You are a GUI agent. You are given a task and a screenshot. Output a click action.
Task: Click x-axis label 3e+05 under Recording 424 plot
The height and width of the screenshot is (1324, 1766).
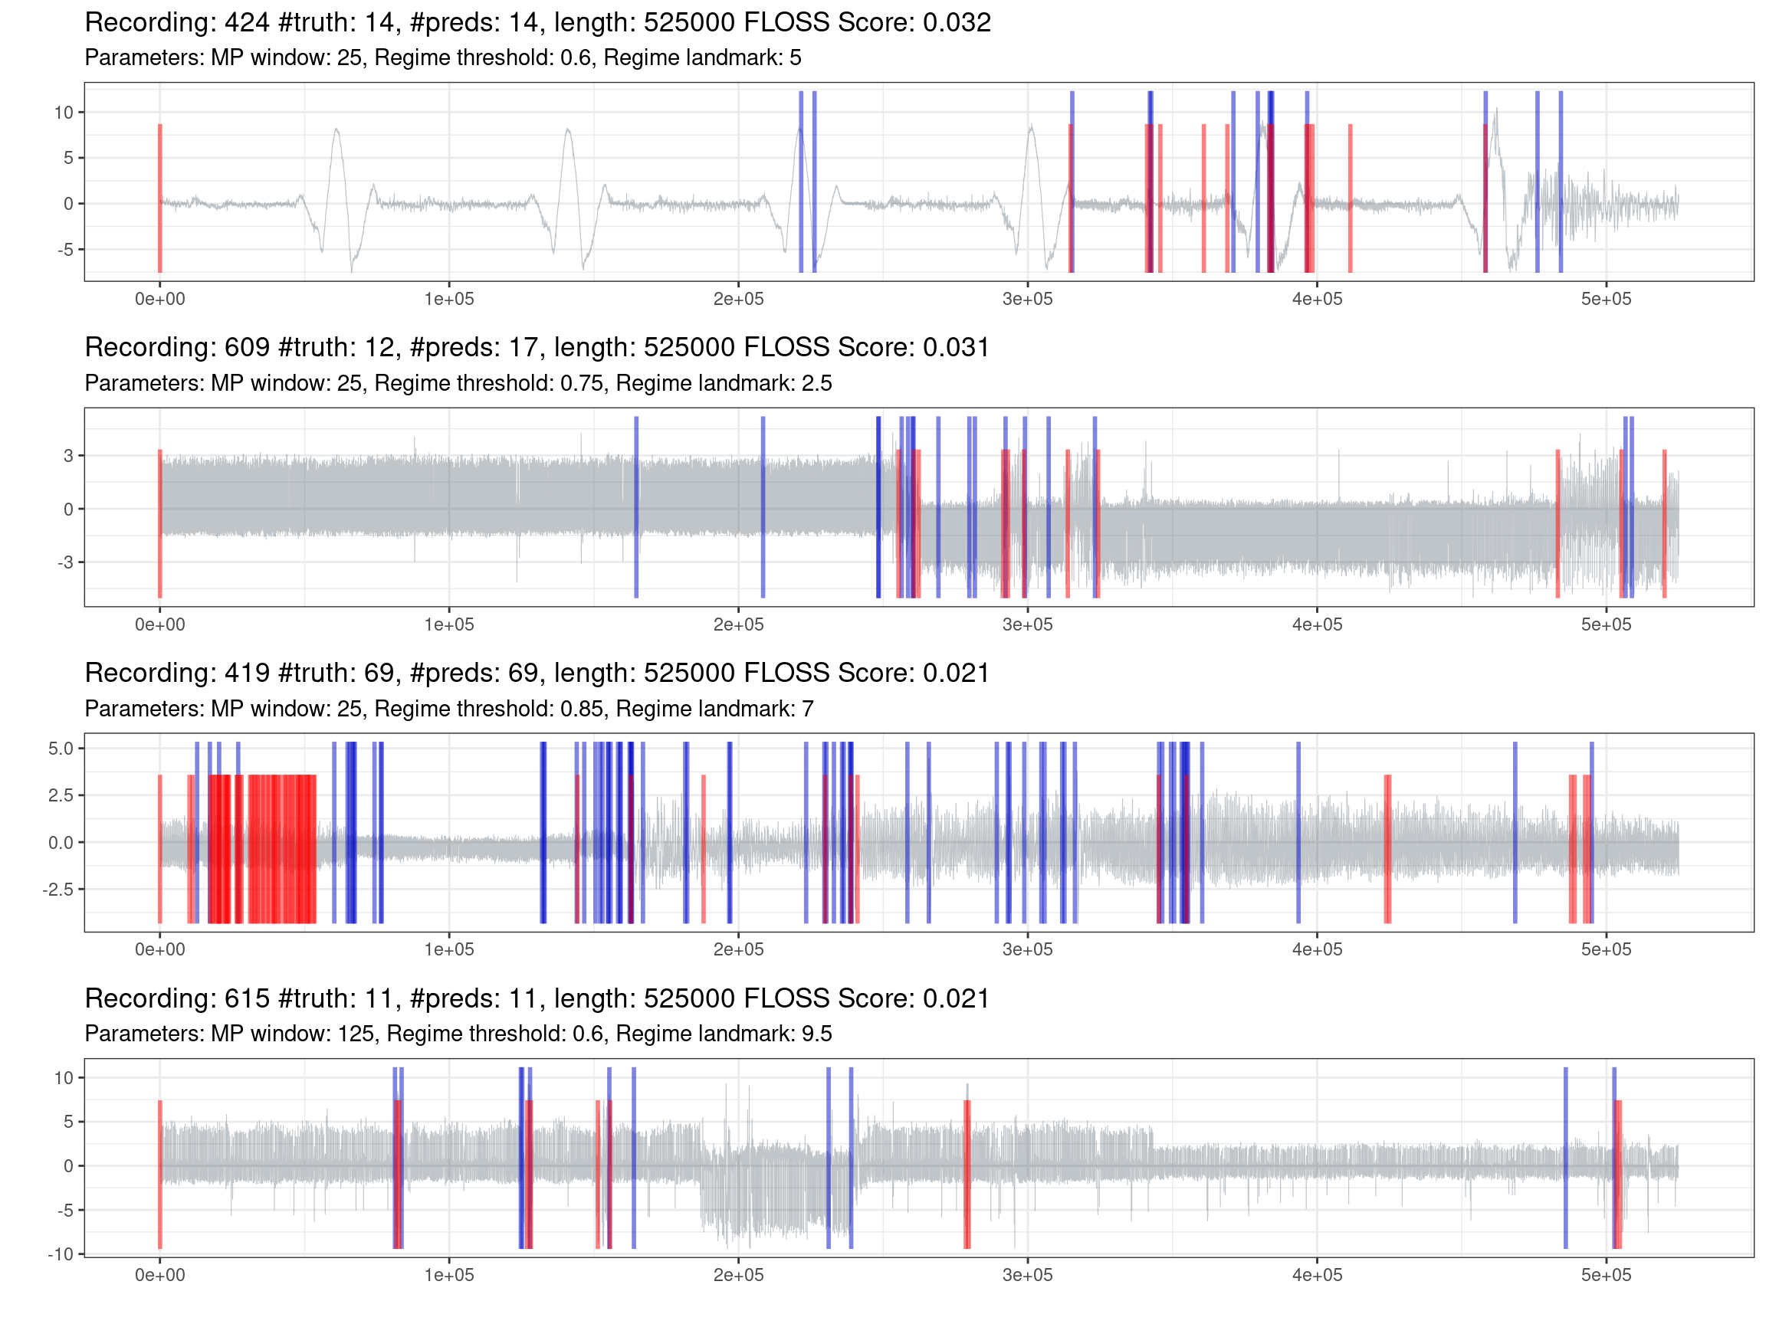[1028, 300]
